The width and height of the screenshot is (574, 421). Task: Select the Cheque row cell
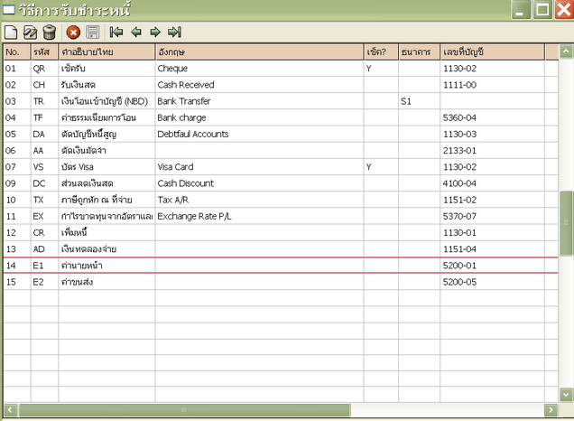pos(258,68)
